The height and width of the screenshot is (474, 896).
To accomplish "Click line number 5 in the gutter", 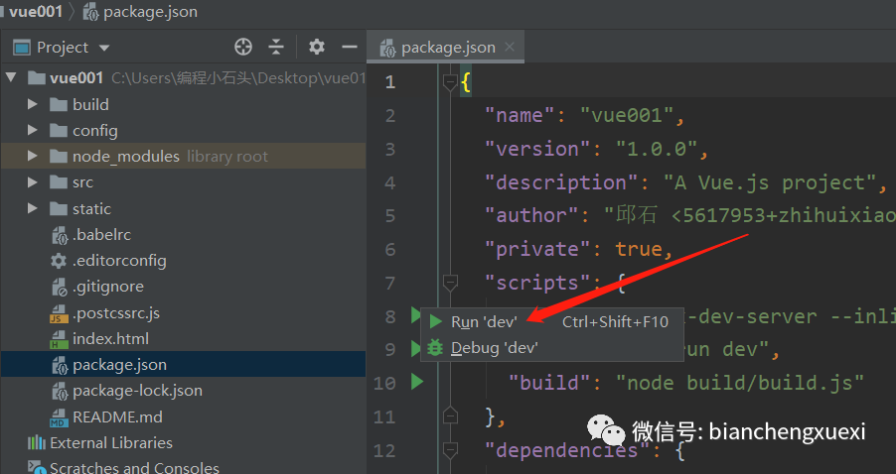I will pos(390,215).
